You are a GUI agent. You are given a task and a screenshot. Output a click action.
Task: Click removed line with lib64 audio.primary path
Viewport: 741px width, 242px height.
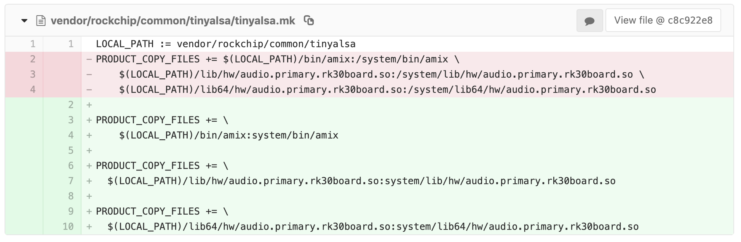pyautogui.click(x=407, y=90)
